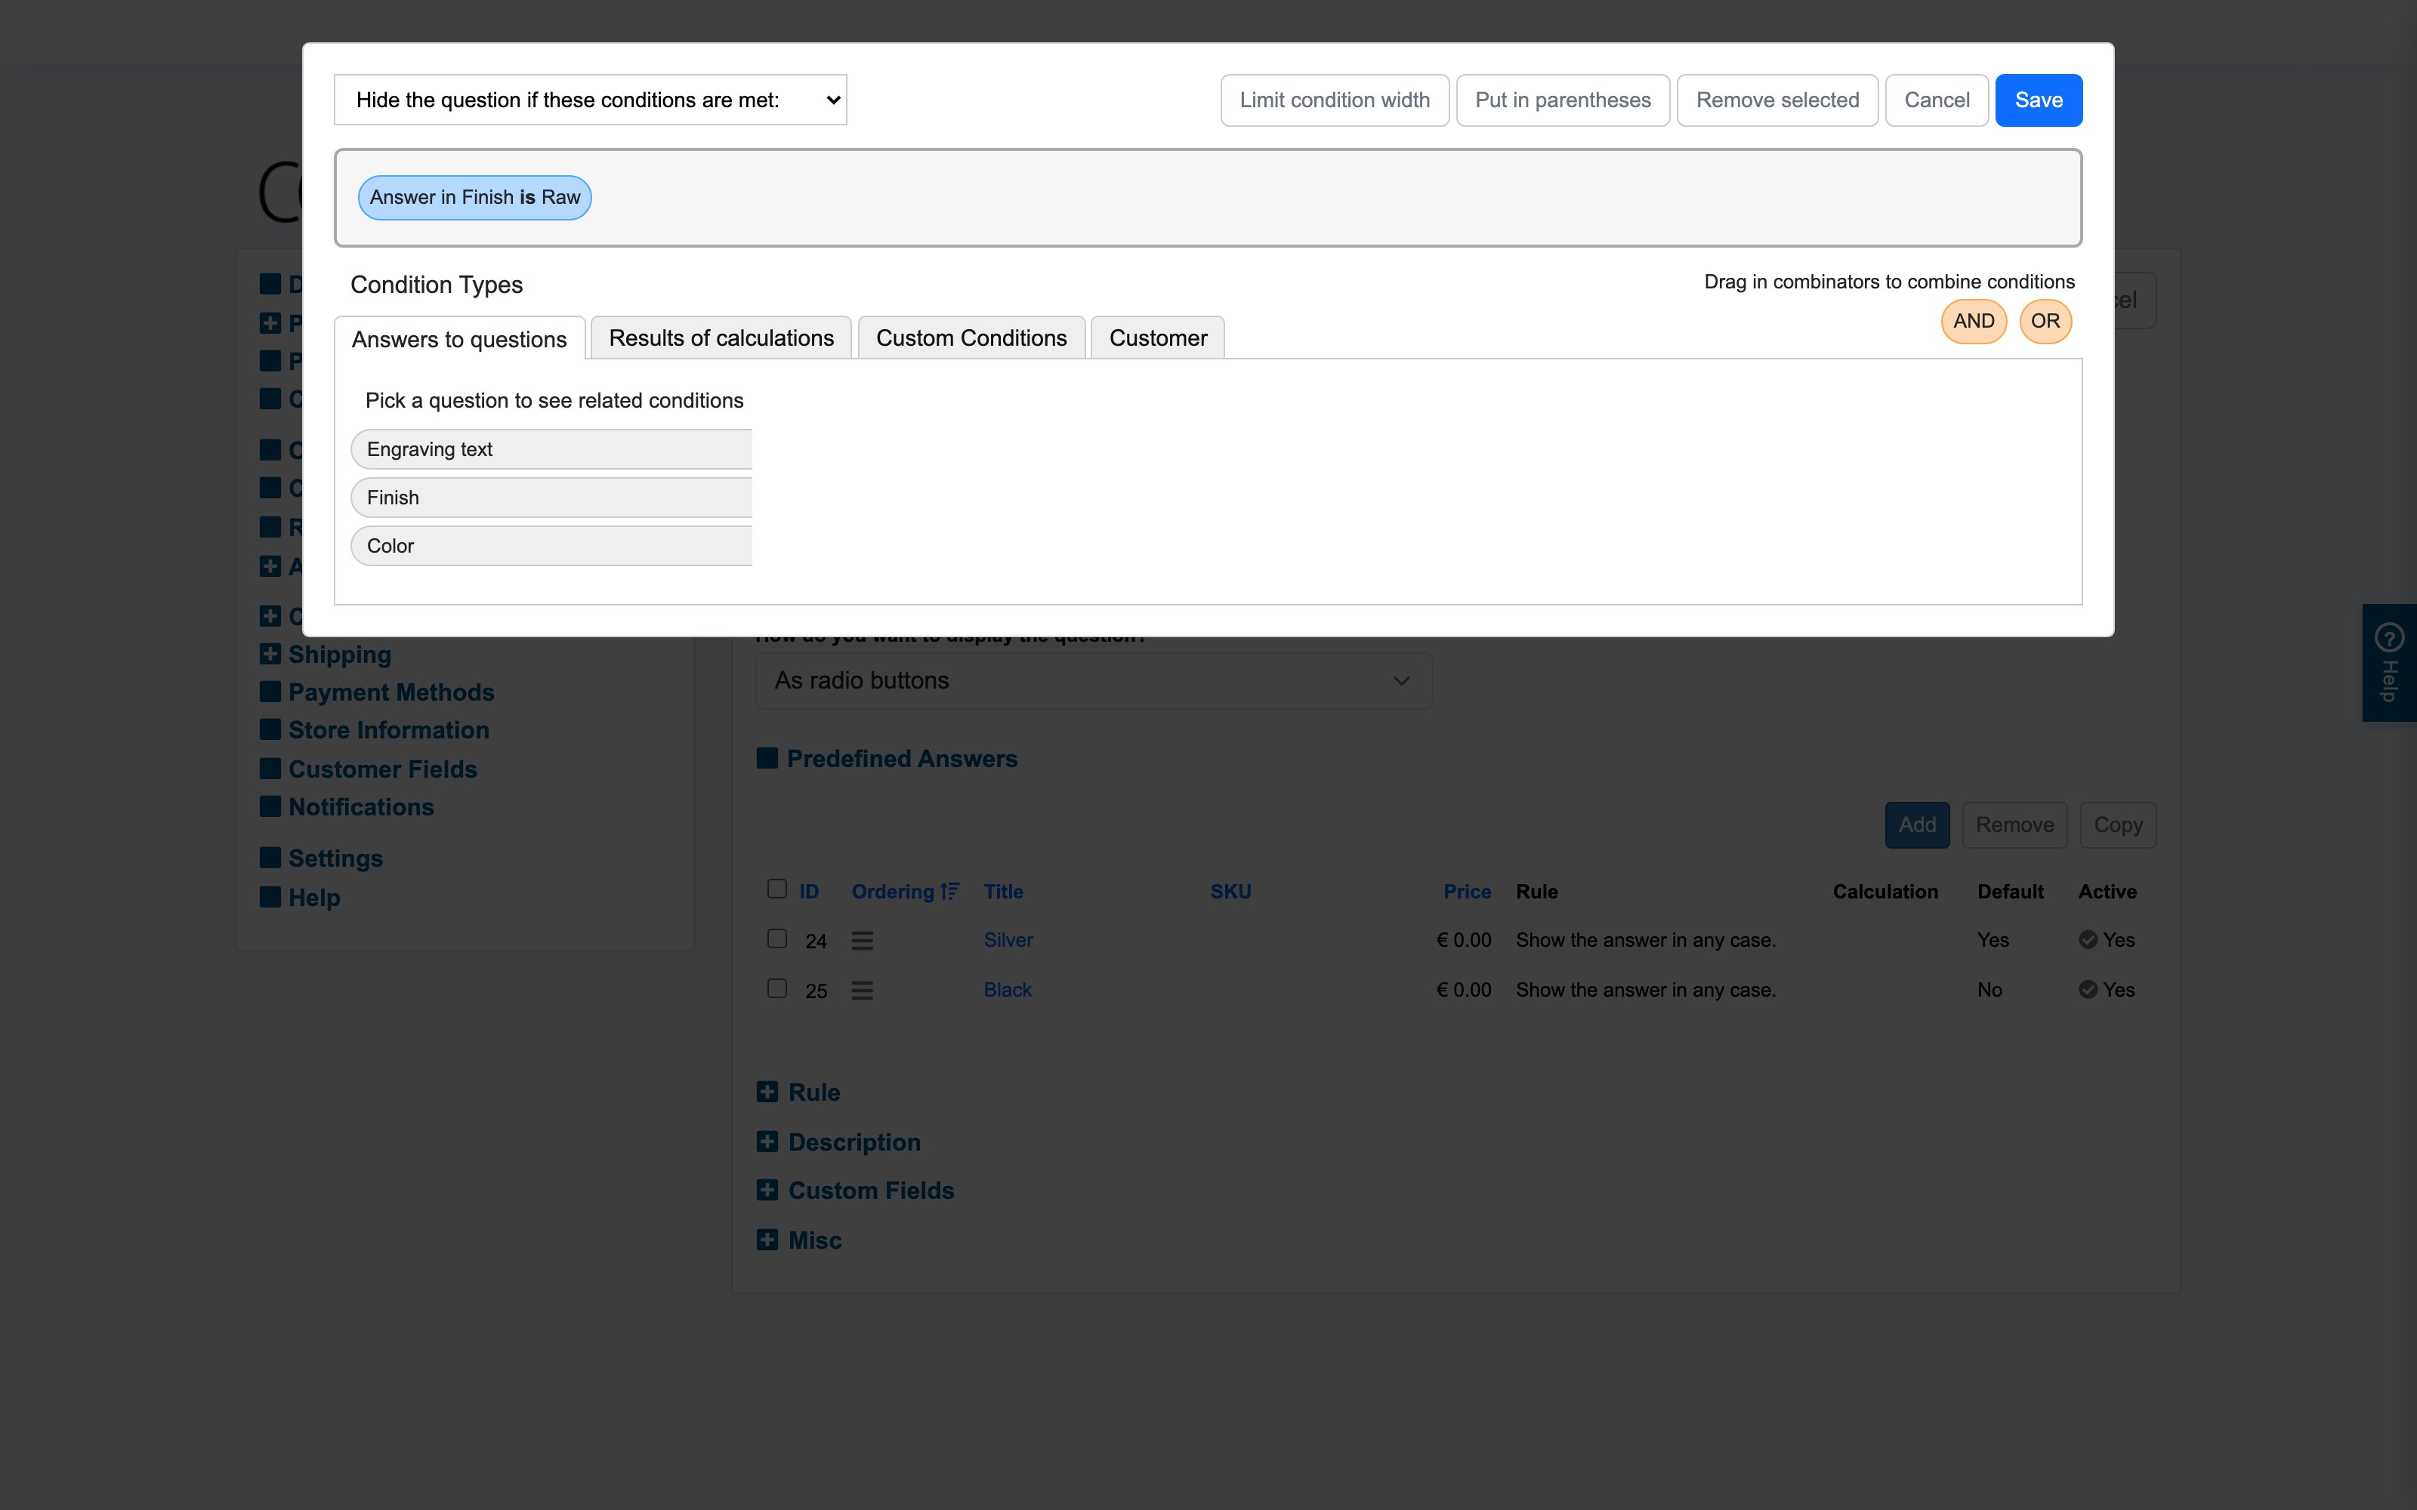This screenshot has height=1510, width=2417.
Task: Check the box for answer ID 25
Action: [777, 989]
